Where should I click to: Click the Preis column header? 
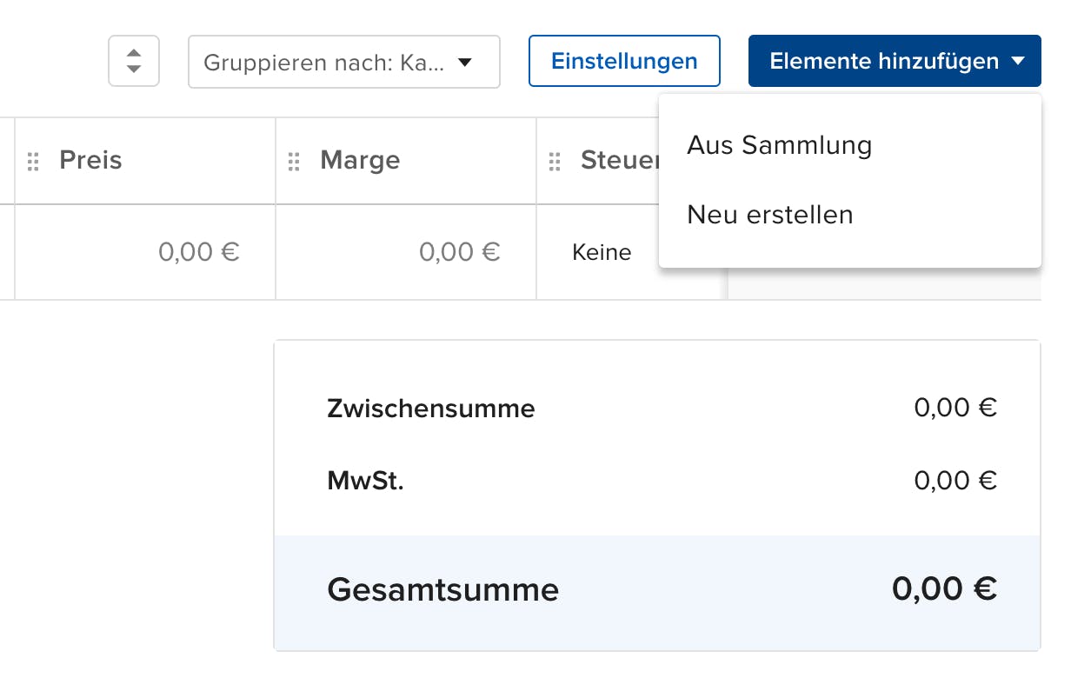(x=90, y=161)
